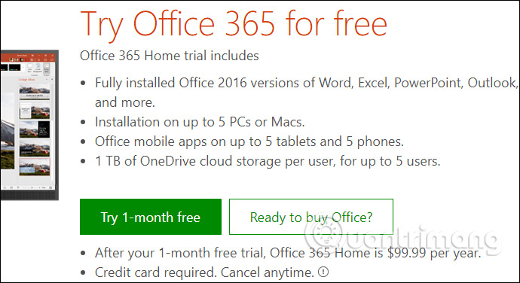Viewport: 520px width, 283px height.
Task: Adjust the PowerPoint zoom slider
Action: coord(32,187)
